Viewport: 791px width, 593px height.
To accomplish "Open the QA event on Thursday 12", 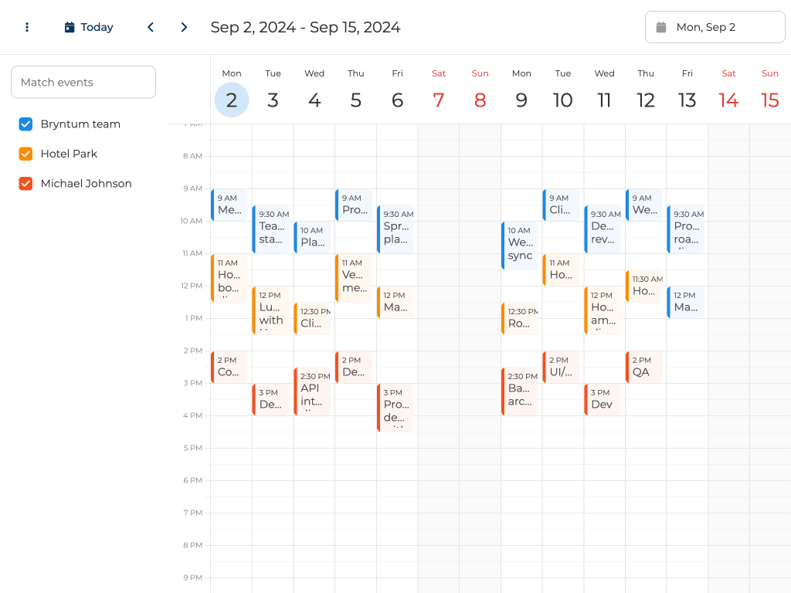I will (x=645, y=367).
